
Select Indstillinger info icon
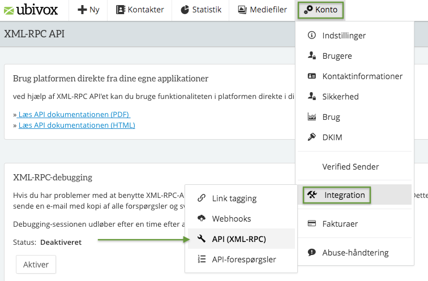coord(311,36)
